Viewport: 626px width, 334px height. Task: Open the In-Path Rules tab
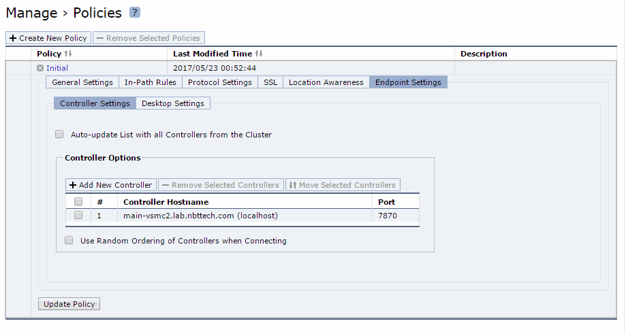point(150,82)
